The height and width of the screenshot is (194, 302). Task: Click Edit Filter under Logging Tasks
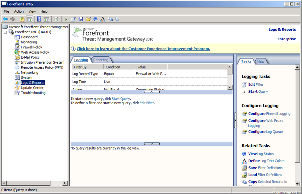(256, 84)
